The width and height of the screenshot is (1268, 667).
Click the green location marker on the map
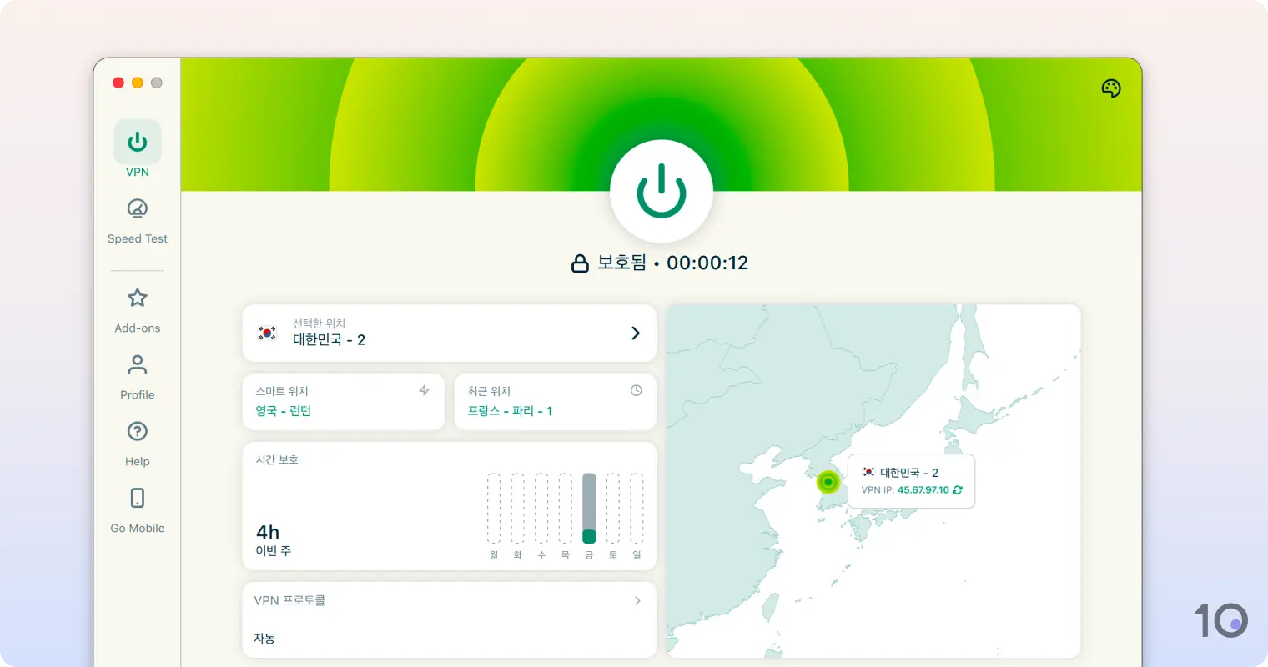pos(827,482)
